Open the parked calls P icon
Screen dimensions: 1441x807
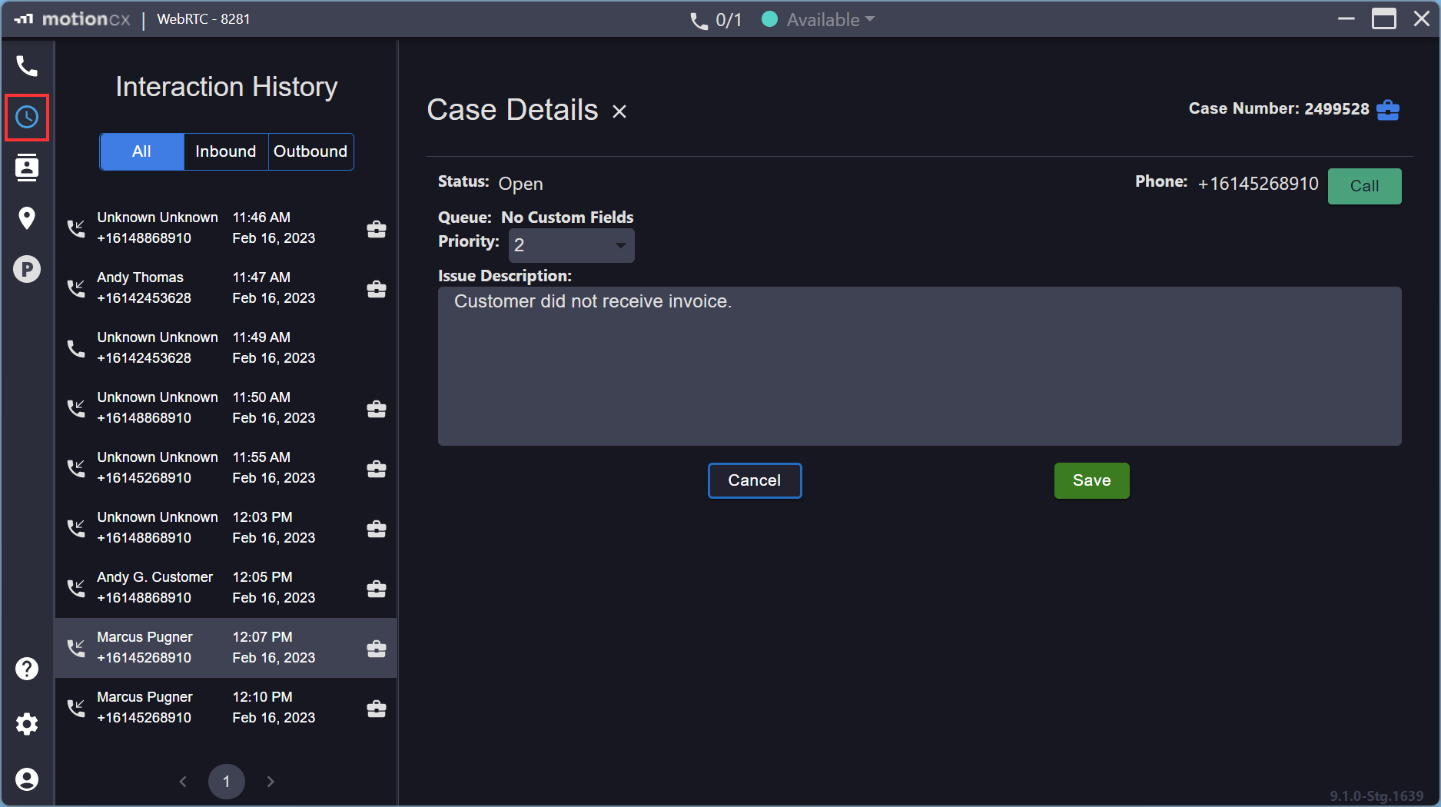(27, 269)
